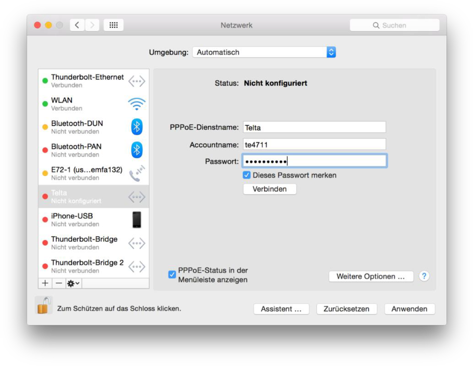Screen dimensions: 473x366
Task: Select WLAN in the service list
Action: (94, 104)
